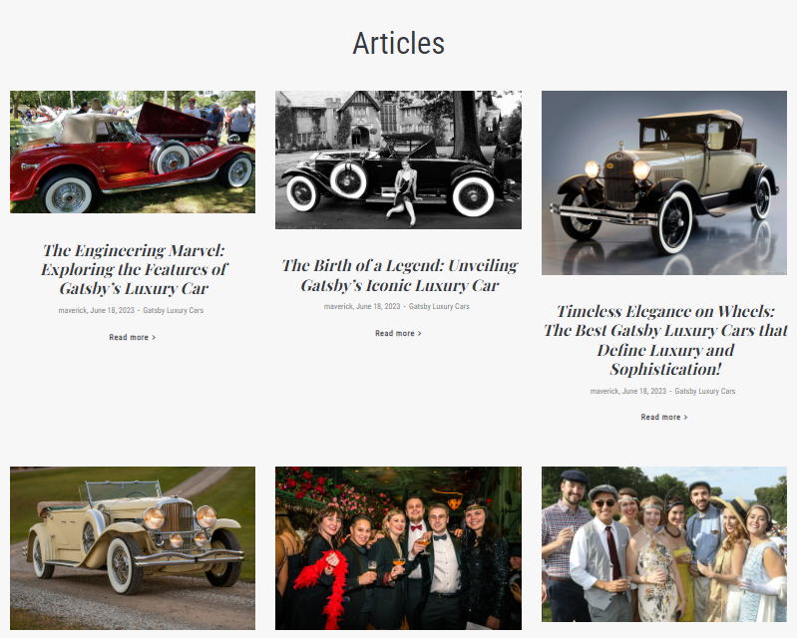Screen dimensions: 797x638
Task: Click author maverick under 'The Birth of a Legend'
Action: click(x=338, y=307)
